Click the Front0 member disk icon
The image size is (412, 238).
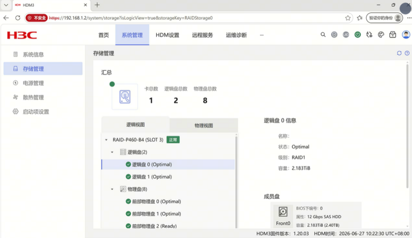coord(283,211)
